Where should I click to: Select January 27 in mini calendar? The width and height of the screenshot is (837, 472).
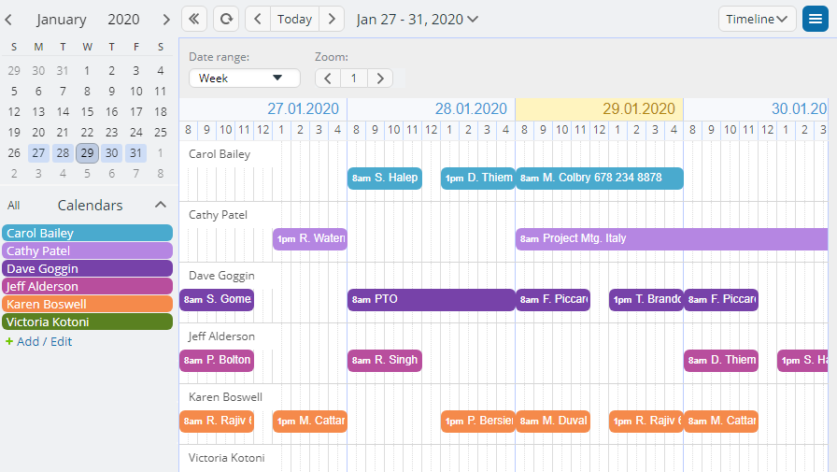point(38,153)
